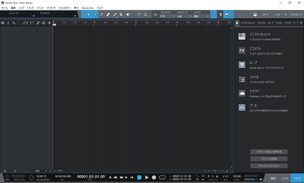Switch to the ミックス view tab

pyautogui.click(x=285, y=178)
